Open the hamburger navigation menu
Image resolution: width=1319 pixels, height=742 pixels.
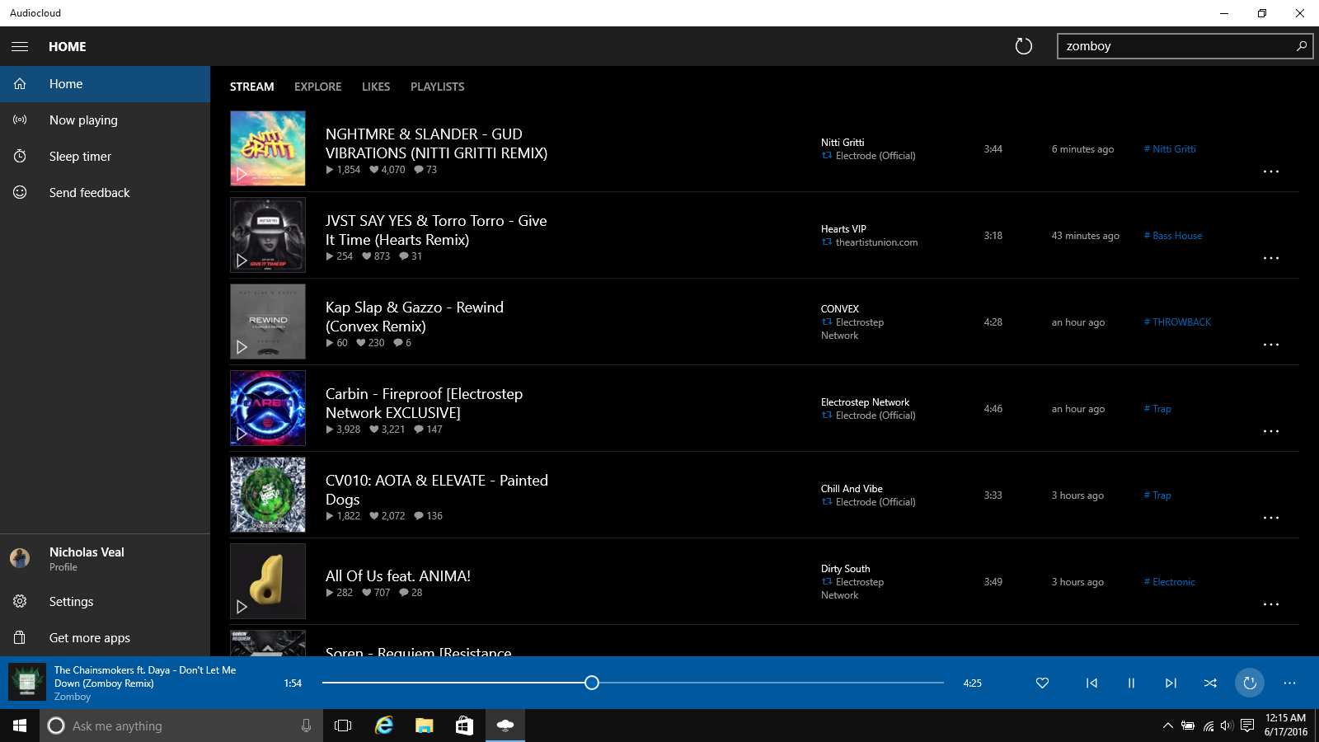tap(20, 46)
